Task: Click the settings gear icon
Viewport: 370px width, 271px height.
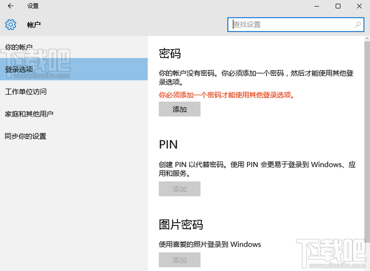Action: click(11, 24)
